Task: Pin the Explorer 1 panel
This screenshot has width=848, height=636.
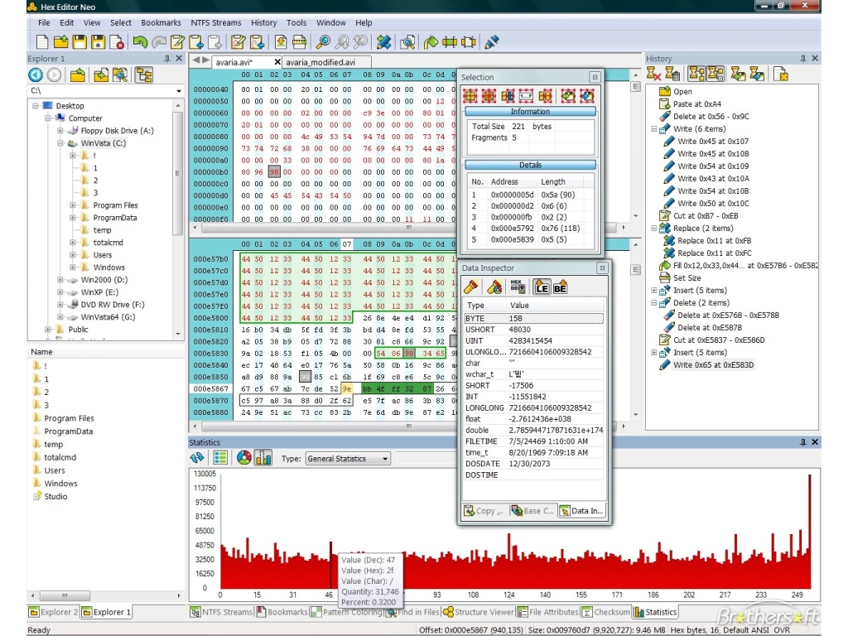Action: [167, 59]
